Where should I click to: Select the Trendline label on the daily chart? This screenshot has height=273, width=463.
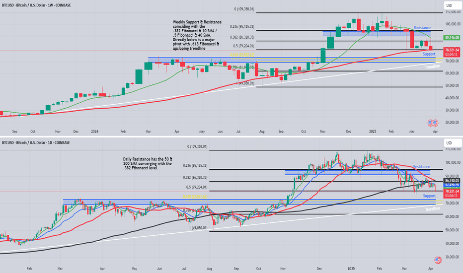433,209
